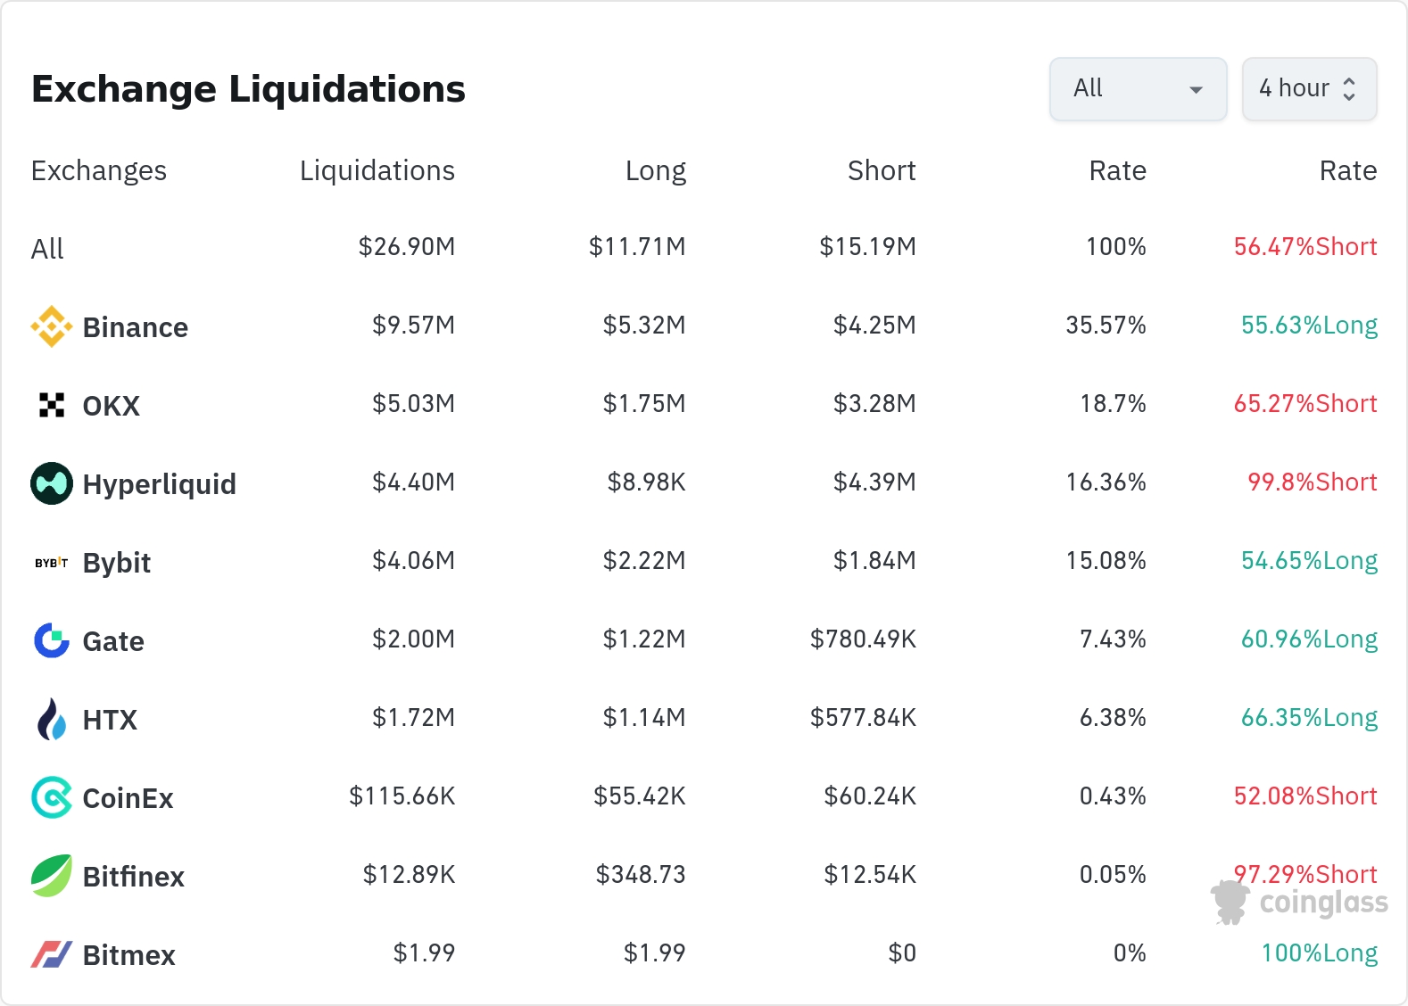Click the Bybit logo icon
This screenshot has height=1006, width=1408.
[52, 563]
